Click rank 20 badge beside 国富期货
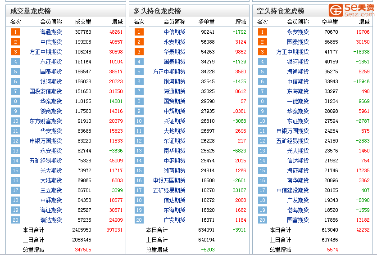This screenshot has width=377, height=255. click(262, 220)
